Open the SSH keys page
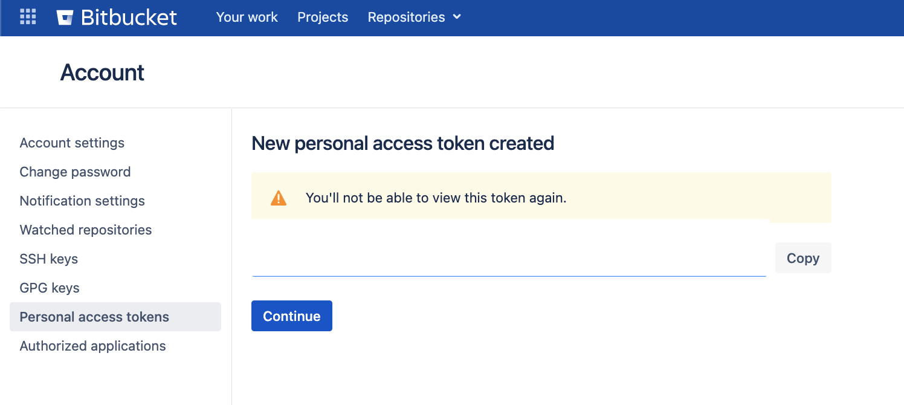Viewport: 904px width, 405px height. (49, 259)
